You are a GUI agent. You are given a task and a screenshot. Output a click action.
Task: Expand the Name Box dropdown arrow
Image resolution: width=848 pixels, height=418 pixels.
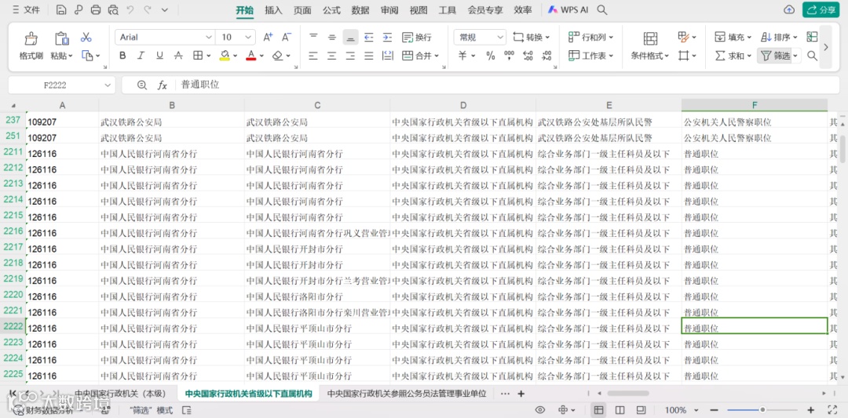coord(107,85)
